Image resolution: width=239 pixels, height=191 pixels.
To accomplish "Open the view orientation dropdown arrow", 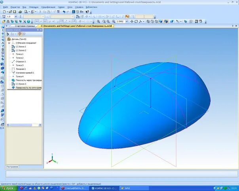I will point(143,21).
